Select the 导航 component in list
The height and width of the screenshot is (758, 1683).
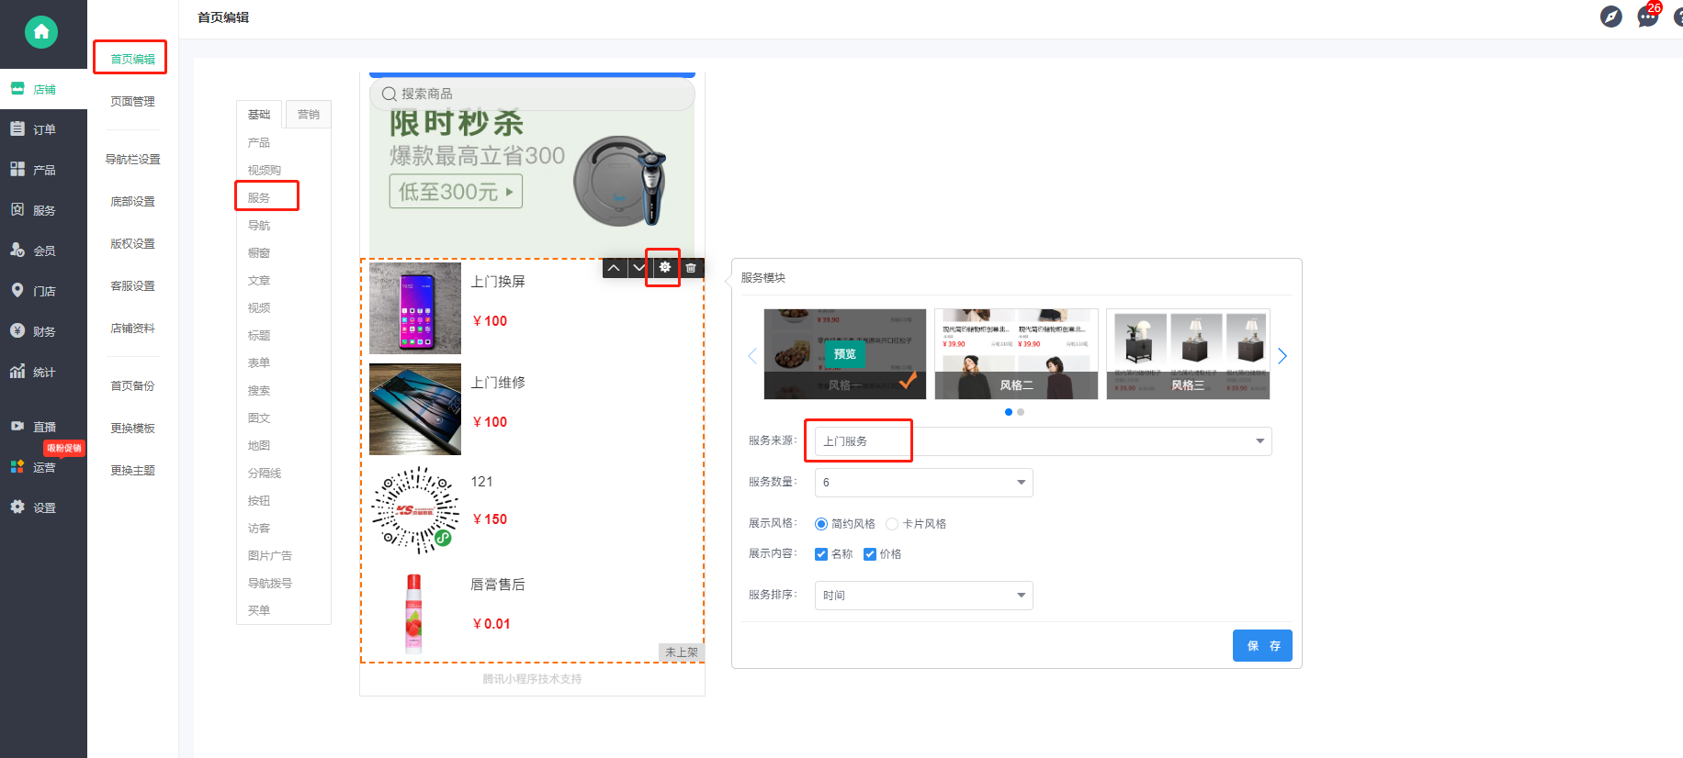[x=259, y=226]
